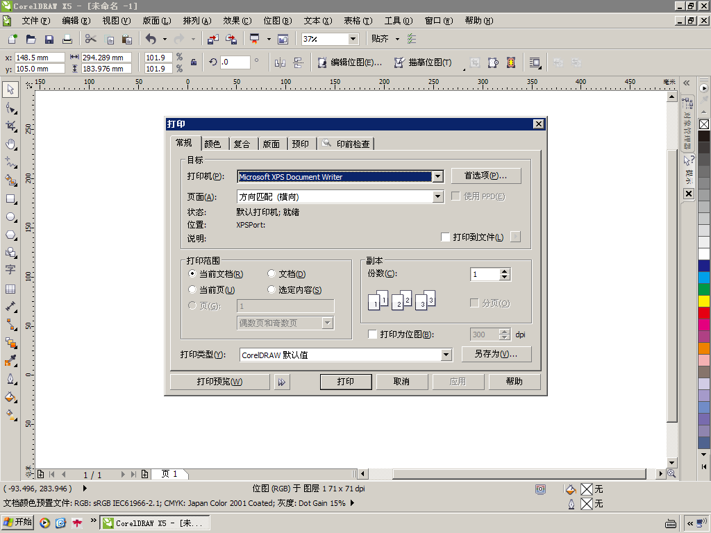Click the 页 1 page tab
Image resolution: width=711 pixels, height=533 pixels.
pos(169,474)
